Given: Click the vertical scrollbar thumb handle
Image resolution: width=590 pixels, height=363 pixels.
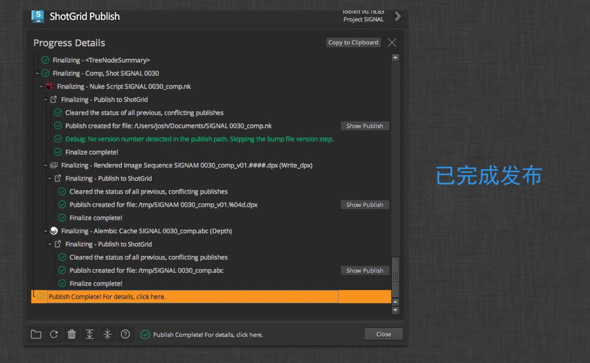Looking at the screenshot, I should 395,277.
